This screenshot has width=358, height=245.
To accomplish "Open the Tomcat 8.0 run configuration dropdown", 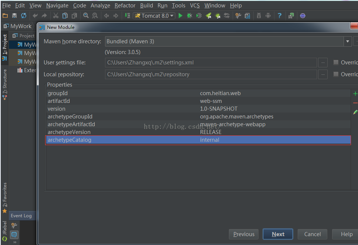I will coord(154,16).
